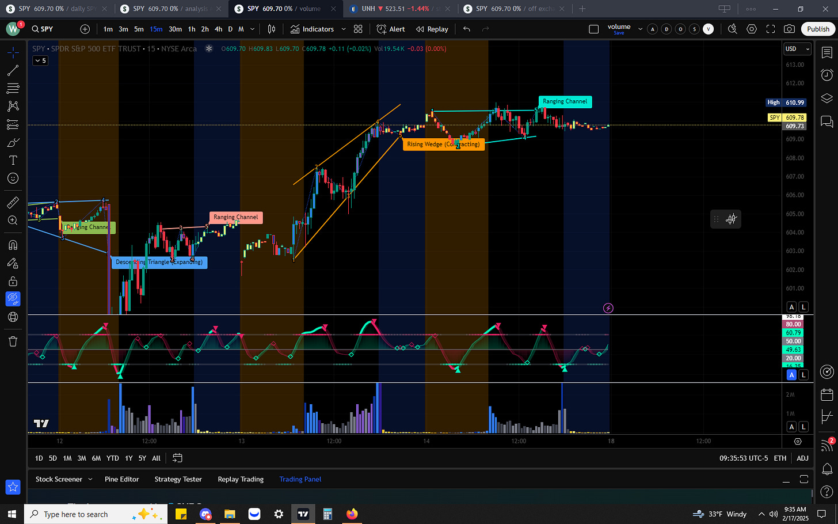Image resolution: width=838 pixels, height=524 pixels.
Task: Toggle auto scale A on price pane
Action: [791, 307]
